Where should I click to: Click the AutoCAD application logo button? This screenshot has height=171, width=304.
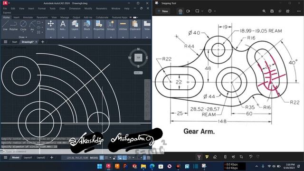coord(5,3)
